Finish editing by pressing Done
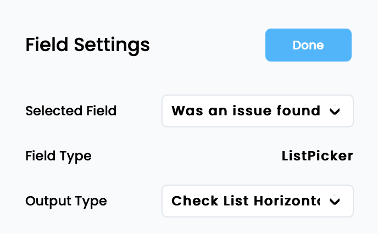 click(308, 45)
